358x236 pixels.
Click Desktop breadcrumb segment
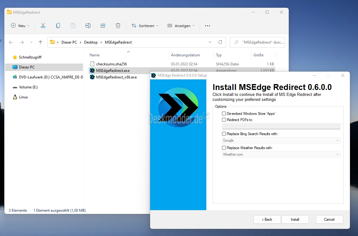[x=91, y=42]
